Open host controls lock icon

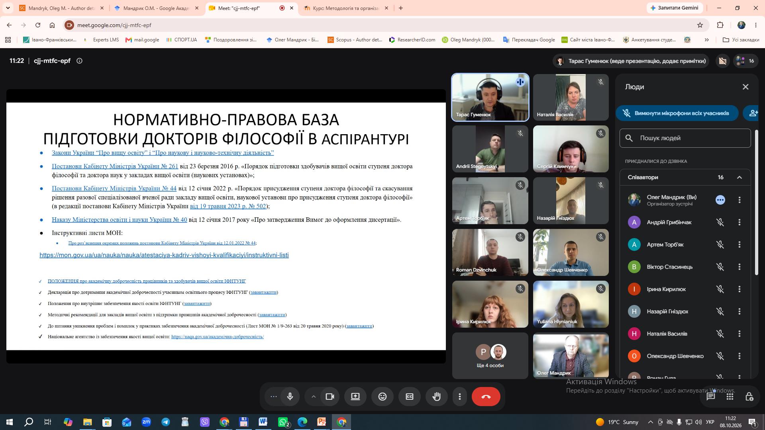(x=749, y=397)
